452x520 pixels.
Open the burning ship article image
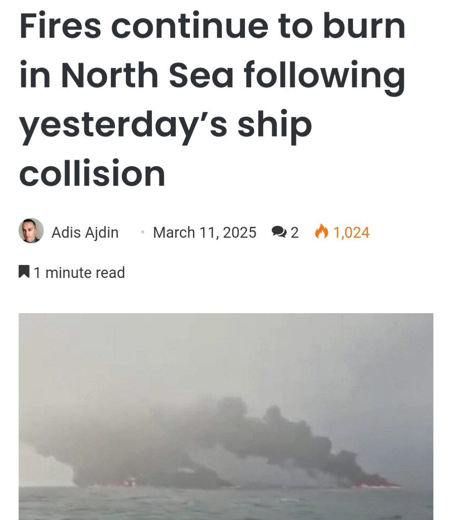click(226, 417)
